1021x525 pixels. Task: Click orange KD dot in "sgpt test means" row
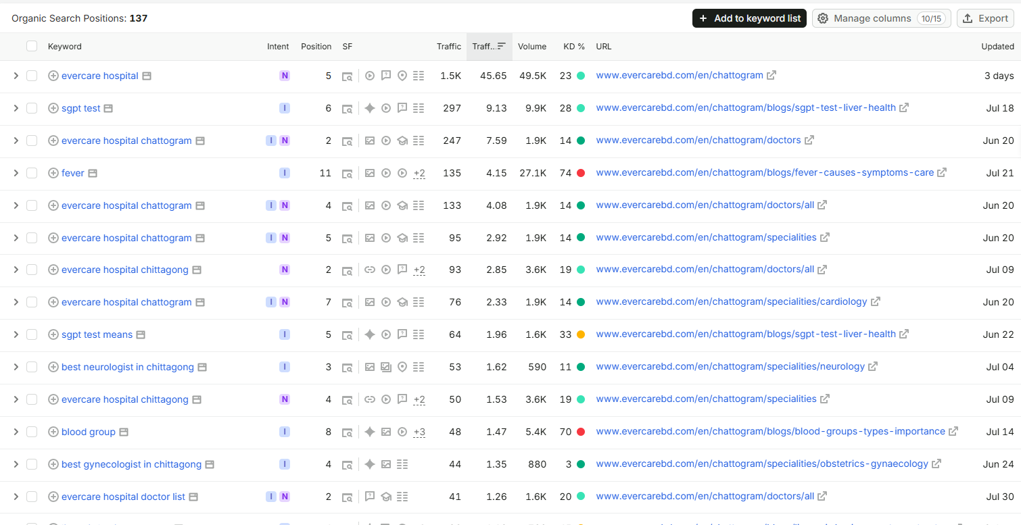pyautogui.click(x=580, y=334)
